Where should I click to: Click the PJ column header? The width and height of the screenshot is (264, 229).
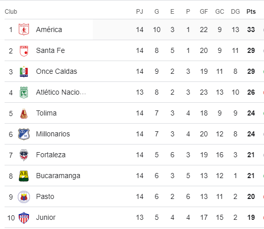tap(140, 12)
